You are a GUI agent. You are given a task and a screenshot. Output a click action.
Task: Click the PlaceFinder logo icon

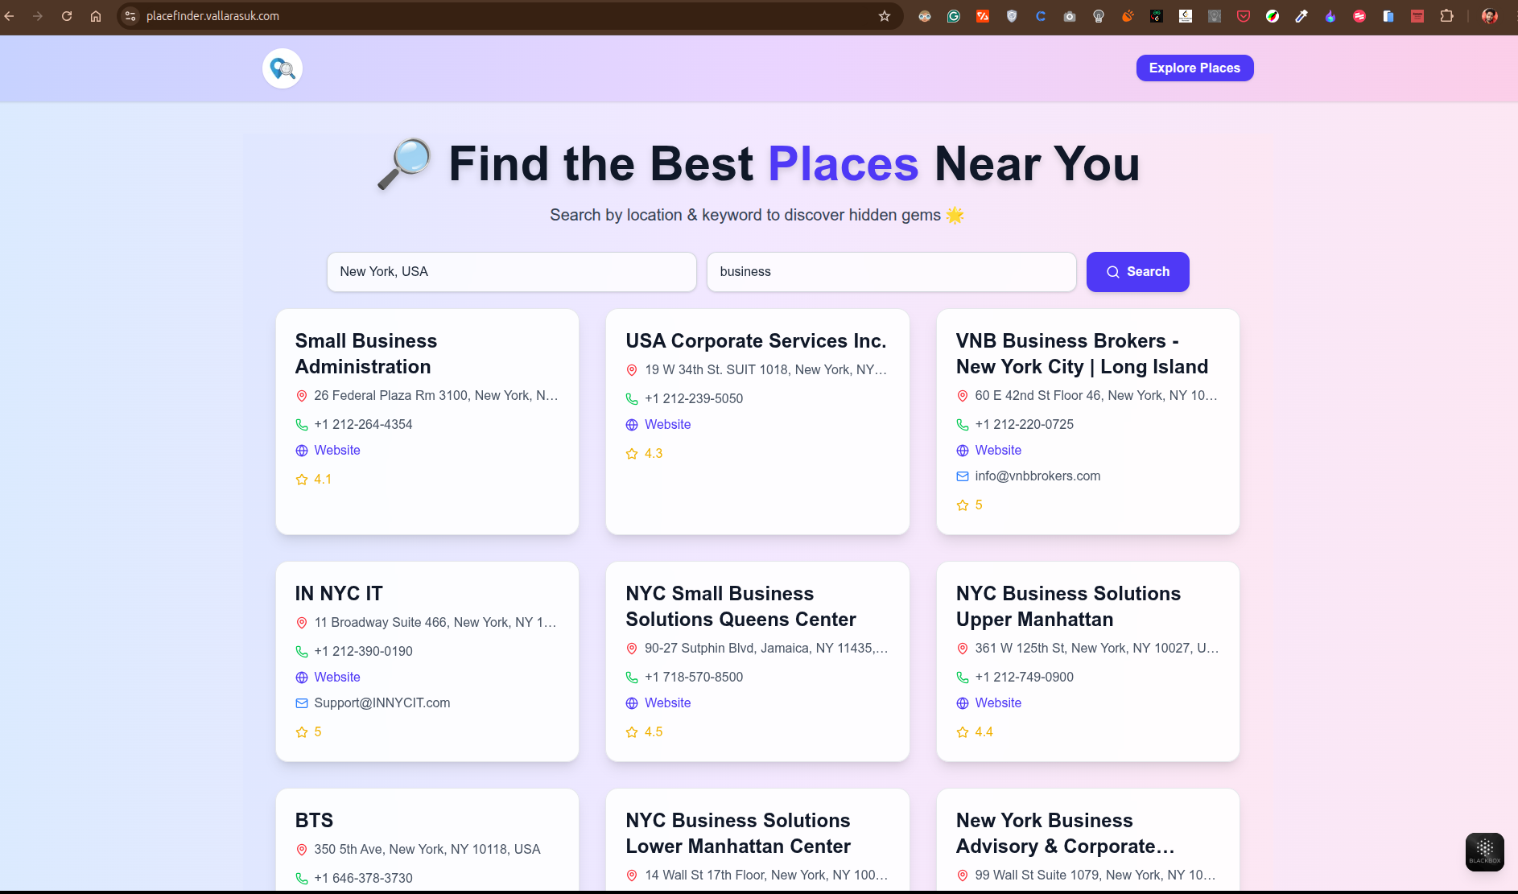pyautogui.click(x=283, y=68)
